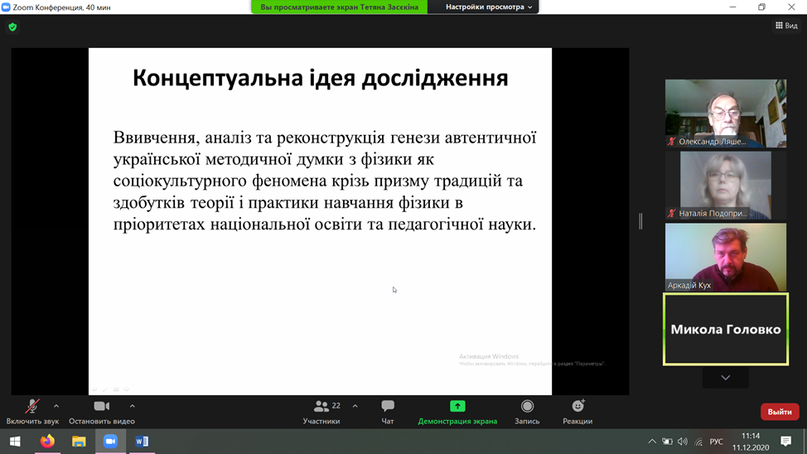
Task: Open Firefox from the taskbar
Action: (x=47, y=442)
